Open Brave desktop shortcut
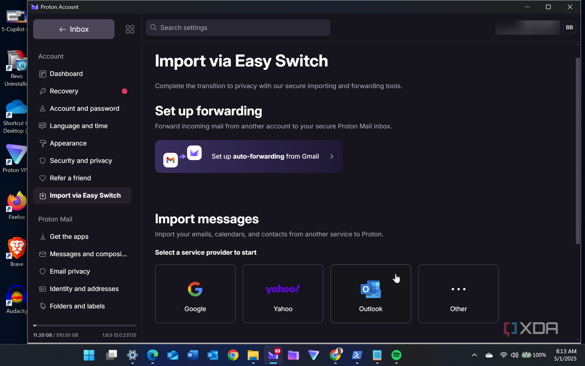585x366 pixels. 16,252
